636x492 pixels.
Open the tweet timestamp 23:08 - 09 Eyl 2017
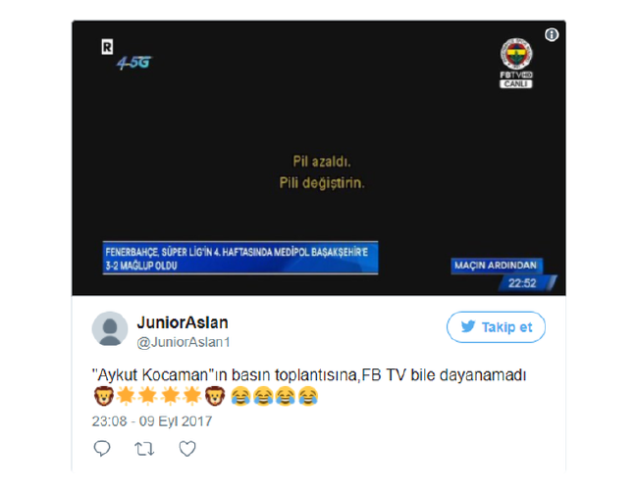coord(152,421)
